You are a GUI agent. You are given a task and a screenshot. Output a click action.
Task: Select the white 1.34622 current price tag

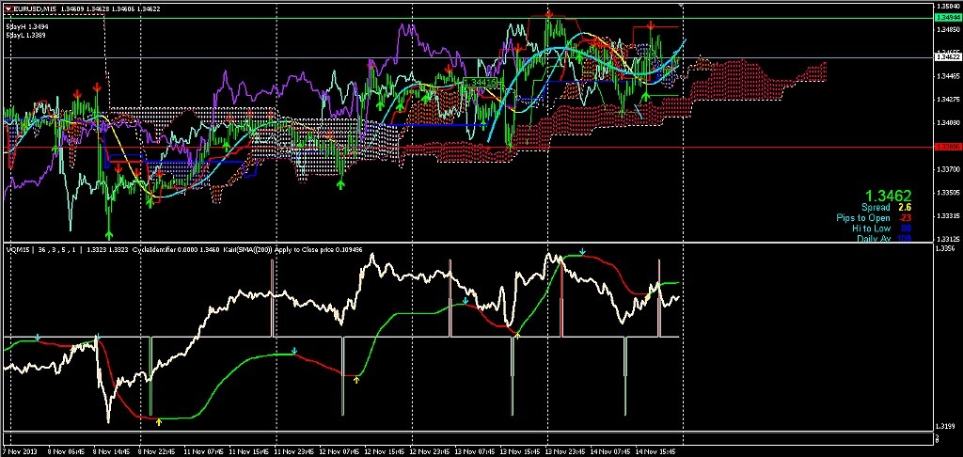[947, 57]
